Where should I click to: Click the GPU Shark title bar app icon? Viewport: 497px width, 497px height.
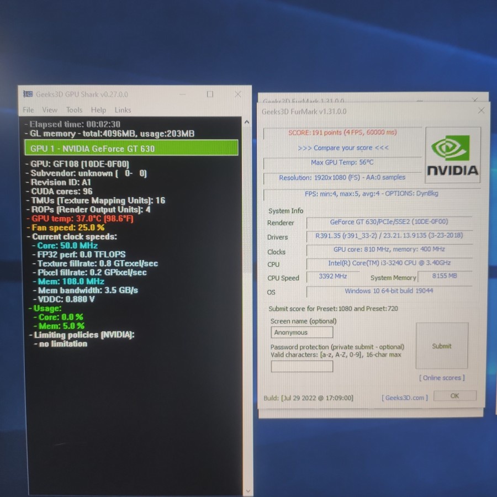pyautogui.click(x=27, y=94)
